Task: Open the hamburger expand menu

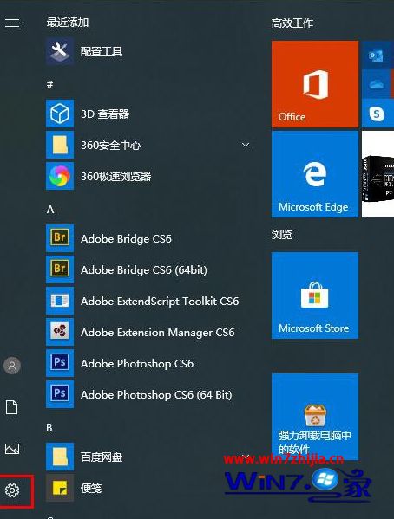Action: coord(12,23)
